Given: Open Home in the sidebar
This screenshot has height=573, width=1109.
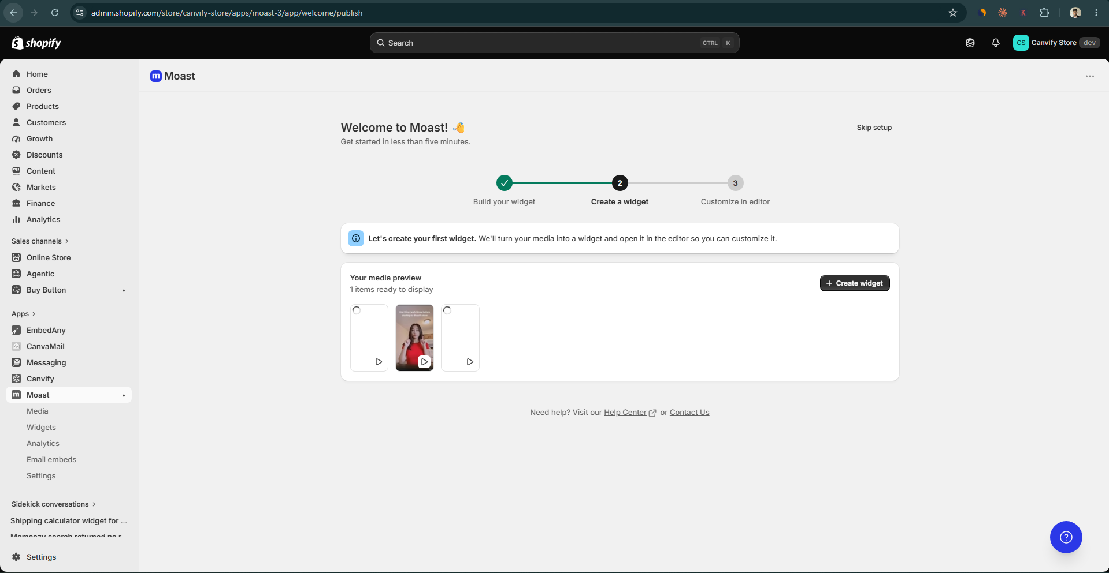Looking at the screenshot, I should [x=37, y=74].
